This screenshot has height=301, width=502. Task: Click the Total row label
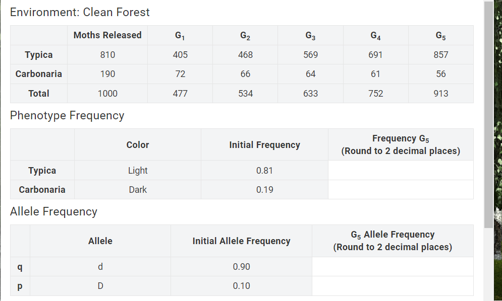pyautogui.click(x=38, y=93)
